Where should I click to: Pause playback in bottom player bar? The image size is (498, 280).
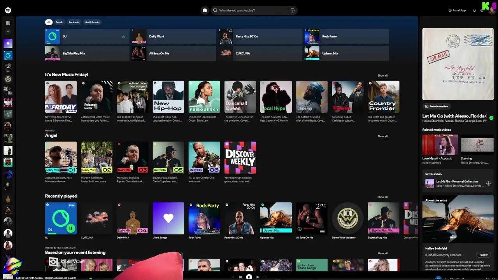249,277
